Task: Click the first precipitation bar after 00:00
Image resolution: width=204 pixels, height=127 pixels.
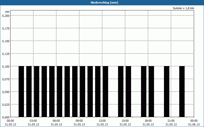Action: tap(21, 91)
